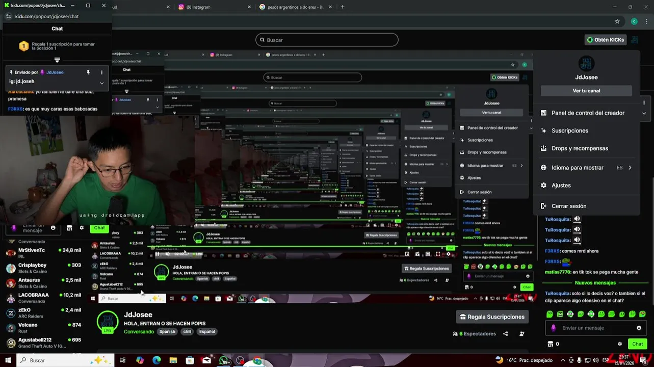Switch to 'pesos argentinos a dolares' tab
654x367 pixels.
tap(295, 7)
